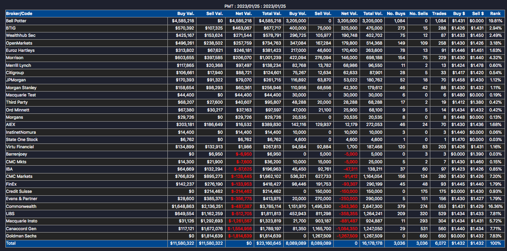Sort by the Buy Vol. column header
This screenshot has height=251, width=507.
click(297, 14)
